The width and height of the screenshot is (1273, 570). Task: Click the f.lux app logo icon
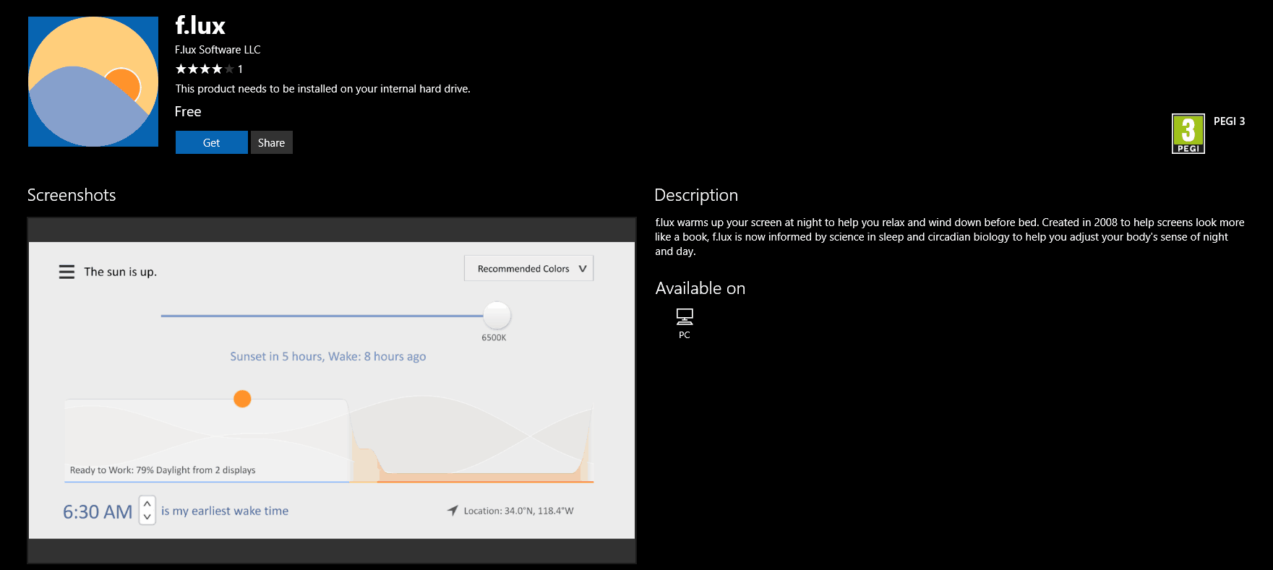pyautogui.click(x=93, y=82)
